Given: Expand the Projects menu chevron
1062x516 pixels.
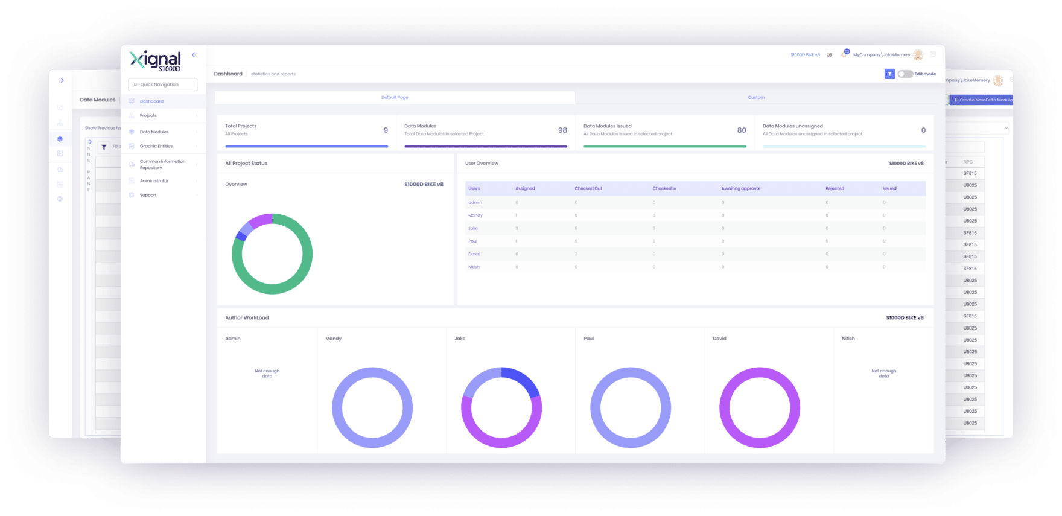Looking at the screenshot, I should (x=197, y=116).
